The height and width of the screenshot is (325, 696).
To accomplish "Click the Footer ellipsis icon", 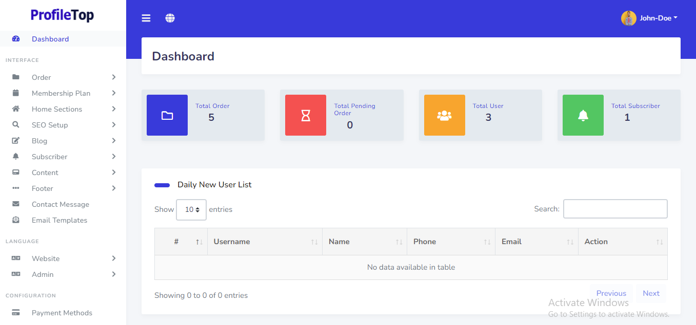I will click(16, 188).
